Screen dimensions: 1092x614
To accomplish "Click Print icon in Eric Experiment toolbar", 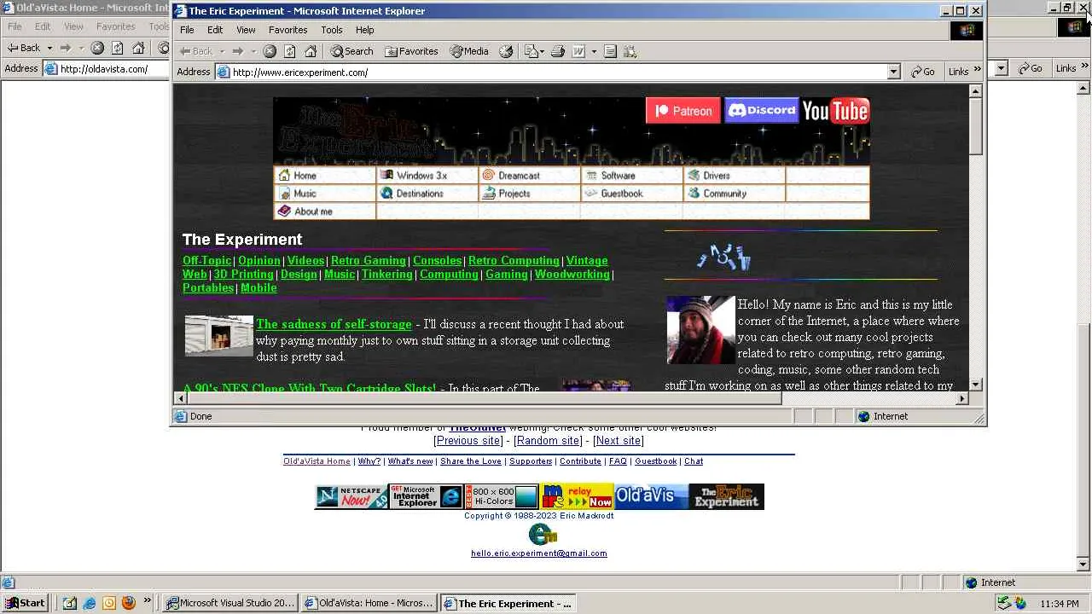I will (x=557, y=51).
